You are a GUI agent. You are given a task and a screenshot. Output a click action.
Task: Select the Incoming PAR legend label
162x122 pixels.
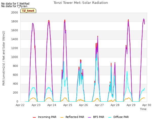(47, 117)
